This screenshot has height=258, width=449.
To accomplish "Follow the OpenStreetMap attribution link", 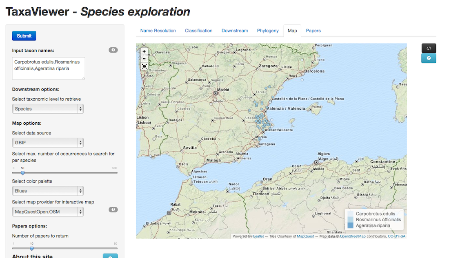I will point(352,236).
